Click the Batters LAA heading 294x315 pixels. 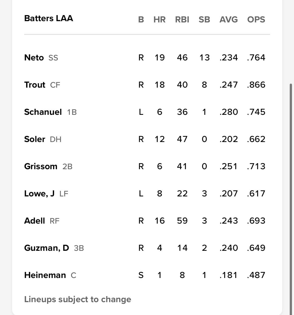pyautogui.click(x=49, y=18)
